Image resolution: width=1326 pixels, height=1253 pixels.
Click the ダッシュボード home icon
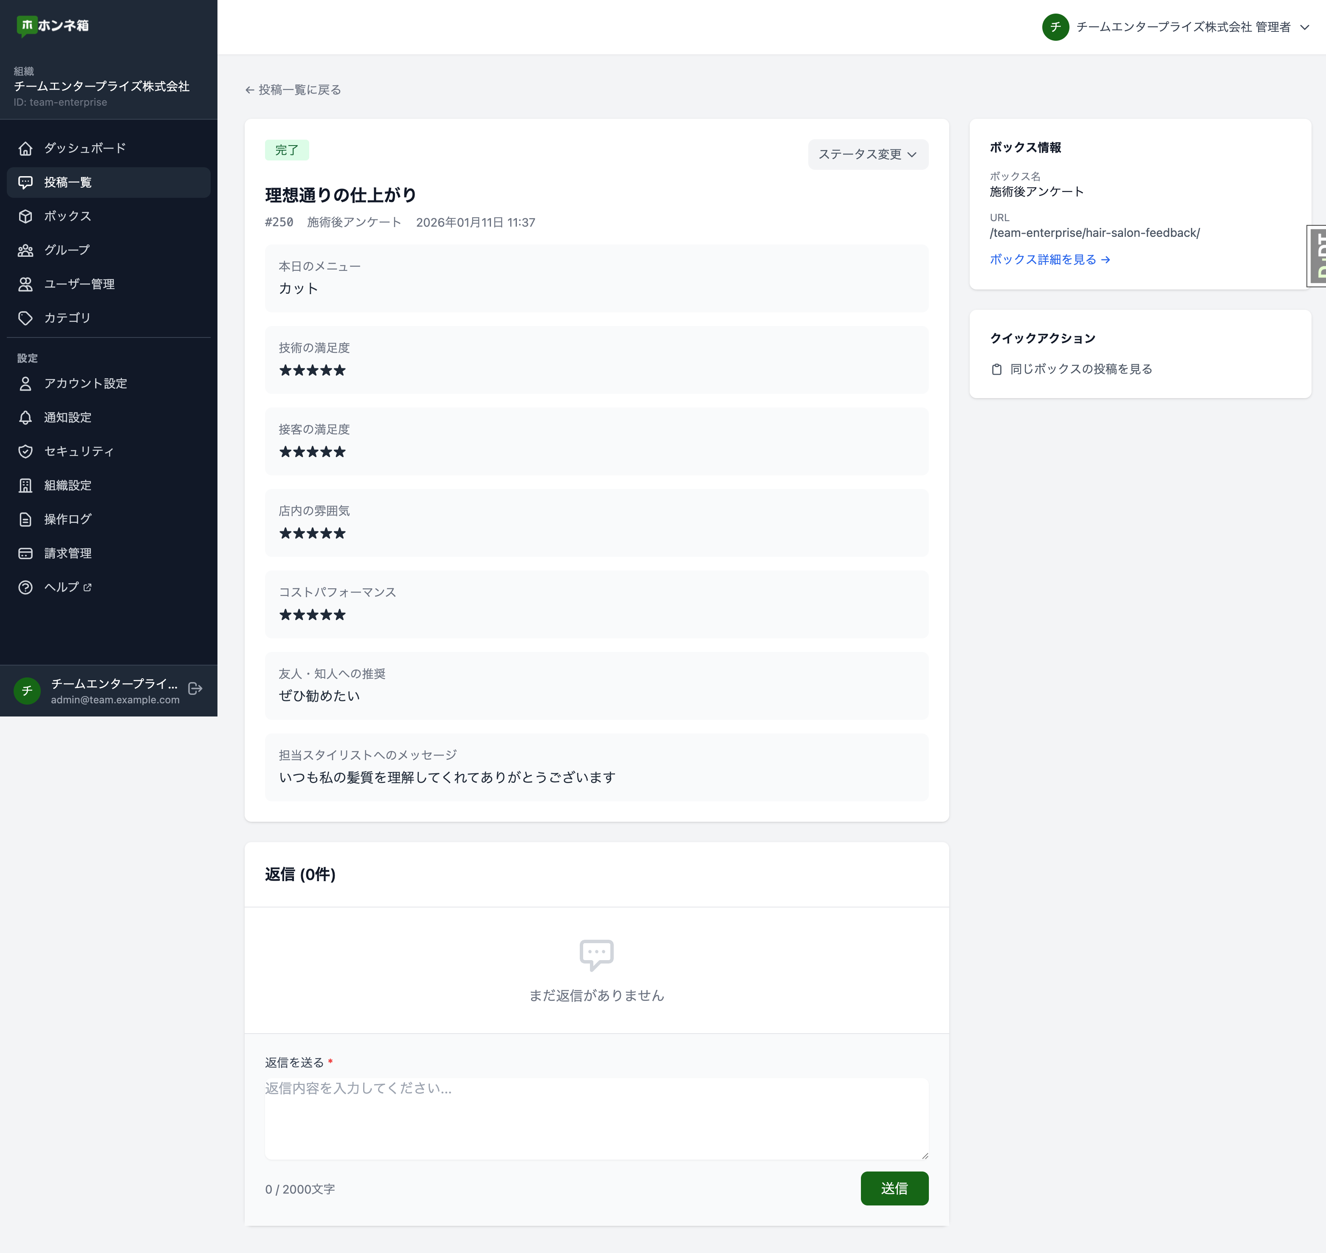point(25,148)
